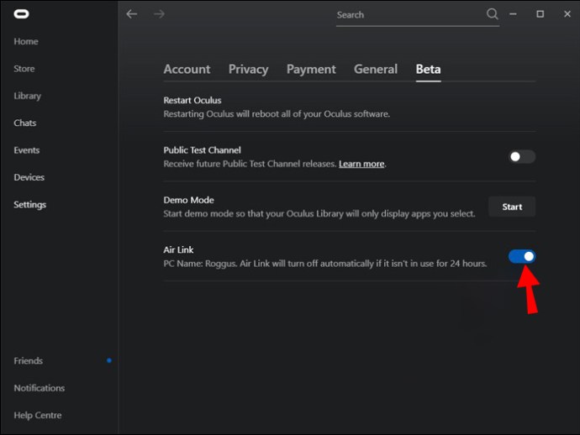Open the General tab
Screen dimensions: 580x435
376,69
